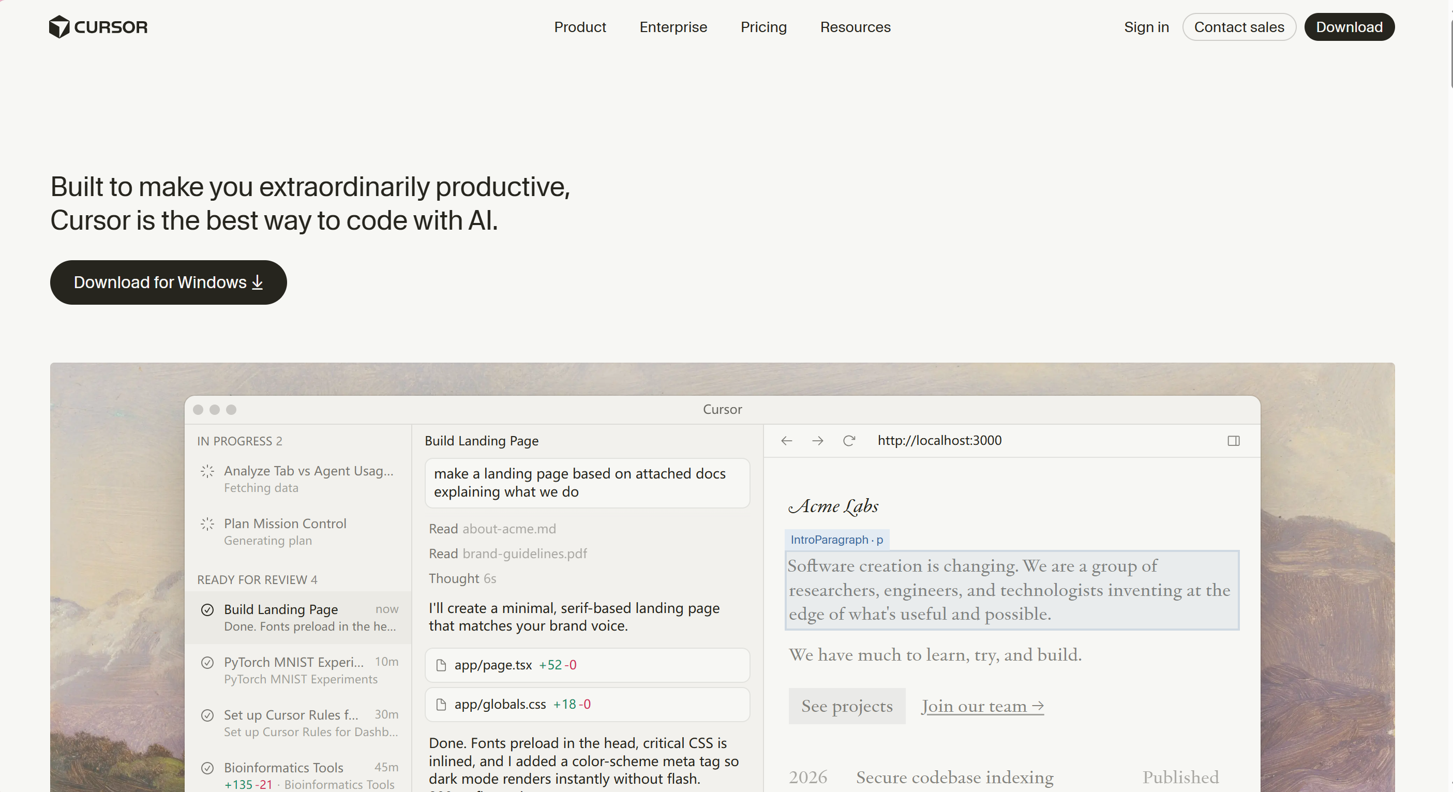This screenshot has height=792, width=1453.
Task: Open the Resources menu
Action: pos(855,27)
